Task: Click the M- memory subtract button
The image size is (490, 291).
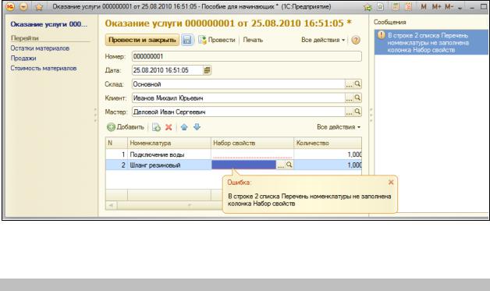Action: (449, 6)
